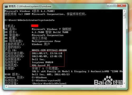Click the value Multiprocessor Free
The width and height of the screenshot is (132, 95).
46,41
